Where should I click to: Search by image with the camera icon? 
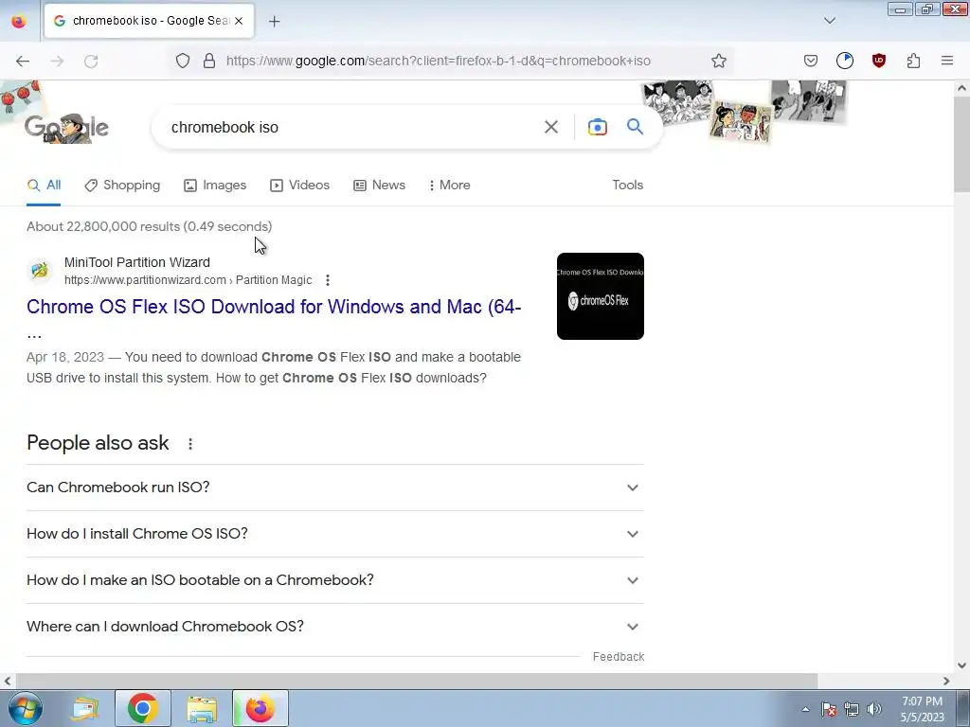click(x=597, y=127)
